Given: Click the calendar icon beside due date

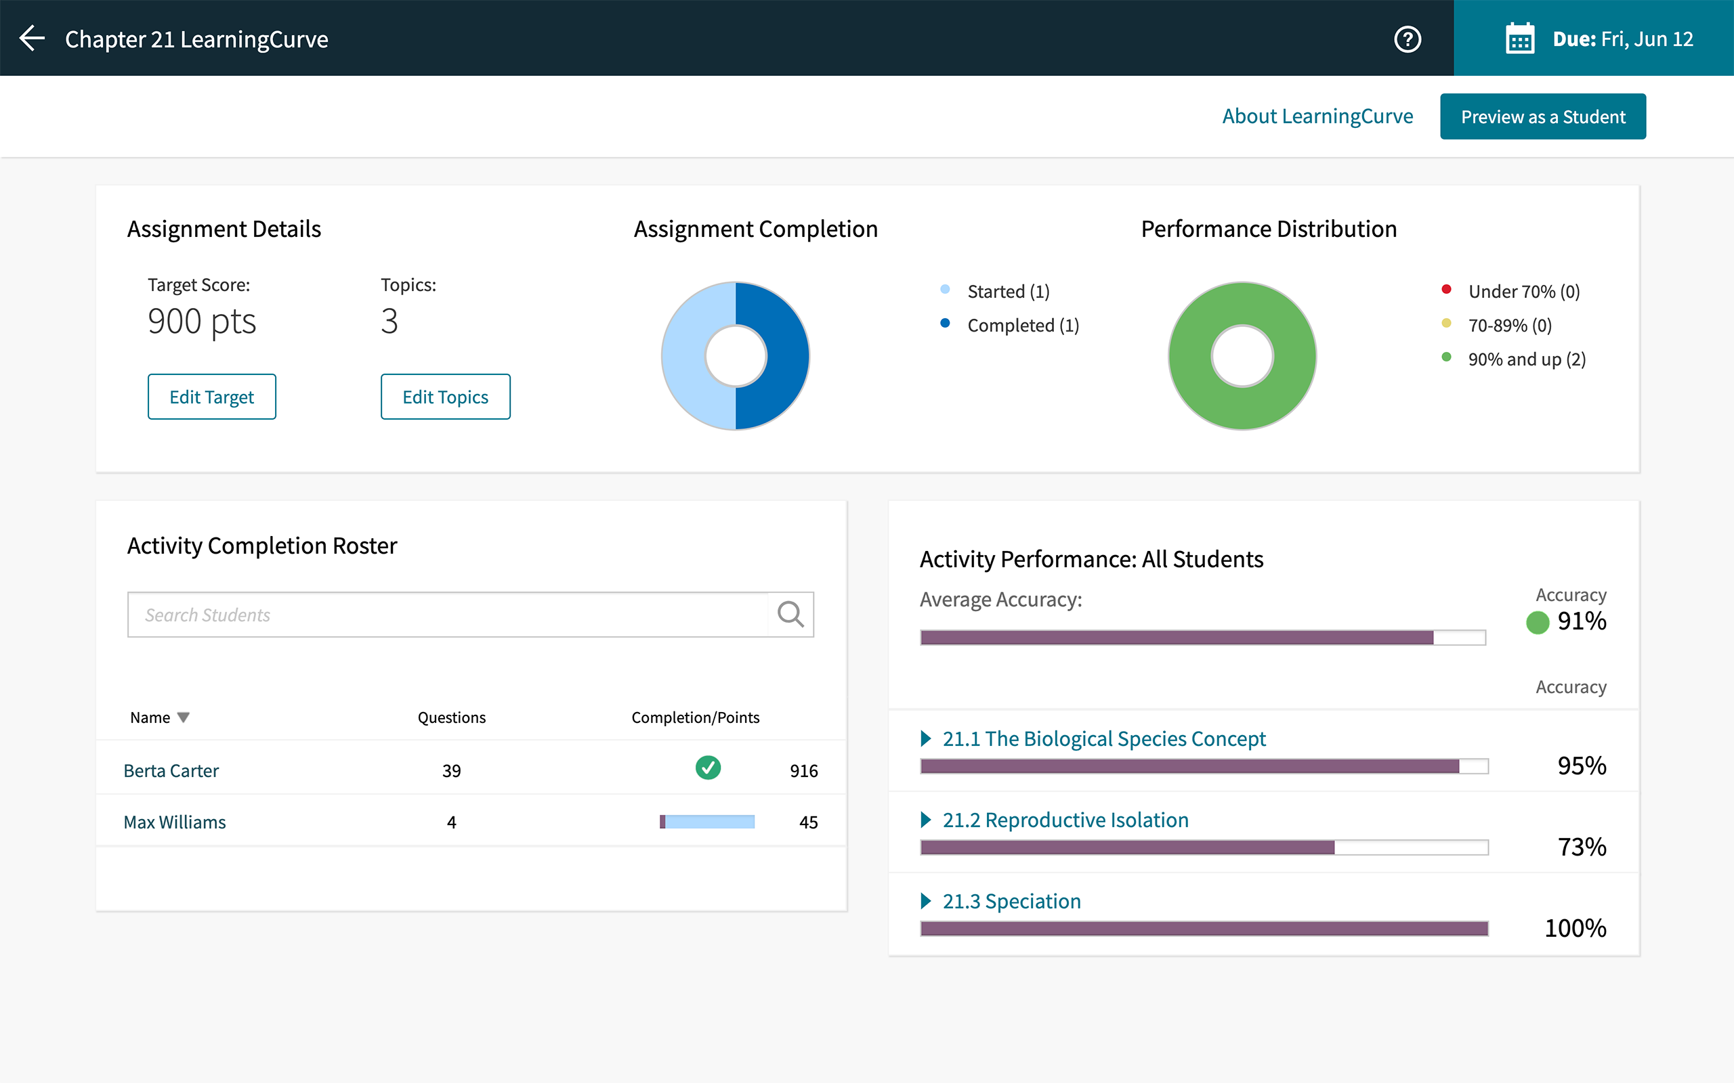Looking at the screenshot, I should [1520, 39].
